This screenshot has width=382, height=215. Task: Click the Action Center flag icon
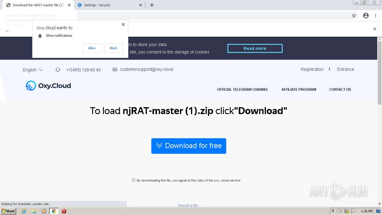coord(354,211)
